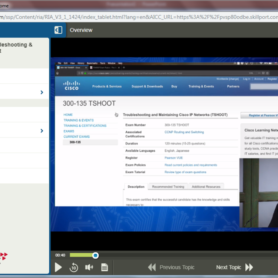The height and width of the screenshot is (278, 278).
Task: Click the Account link
Action: 259,79
